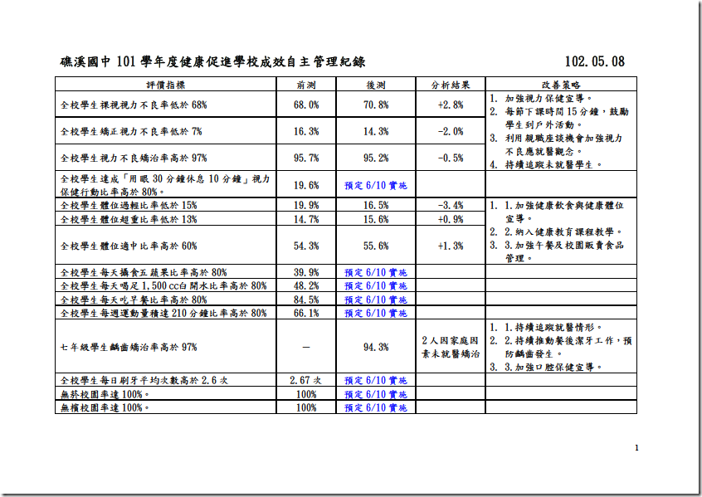Click the strategy 持續追蹤未就醫學生

pyautogui.click(x=553, y=165)
